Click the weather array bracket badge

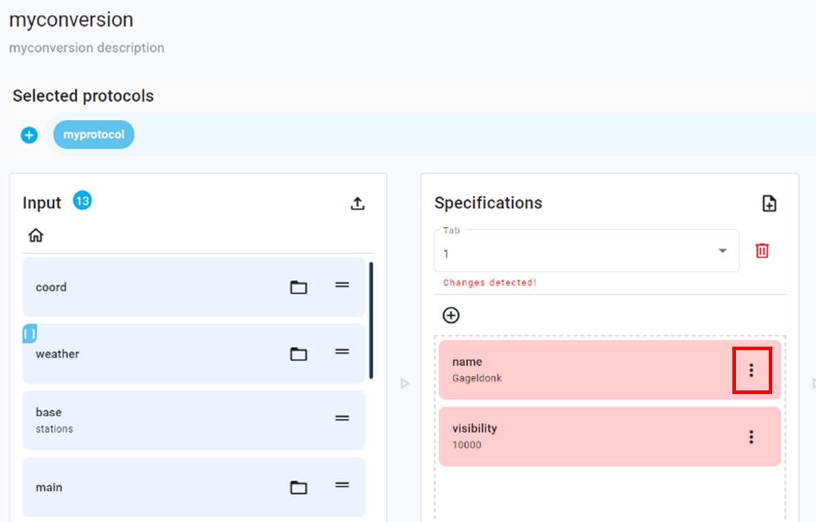[29, 334]
